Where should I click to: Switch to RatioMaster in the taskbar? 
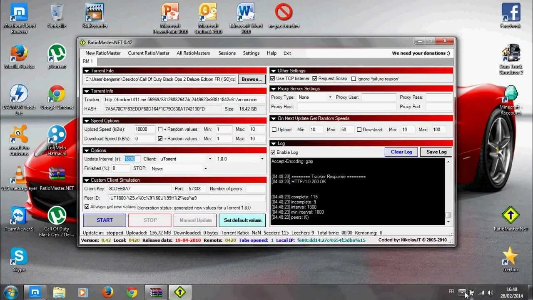tap(180, 292)
